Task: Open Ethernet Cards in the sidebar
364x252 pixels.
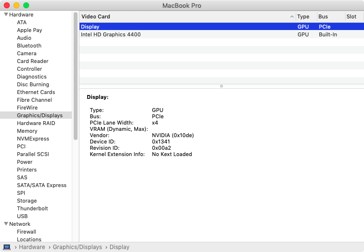Action: point(36,92)
